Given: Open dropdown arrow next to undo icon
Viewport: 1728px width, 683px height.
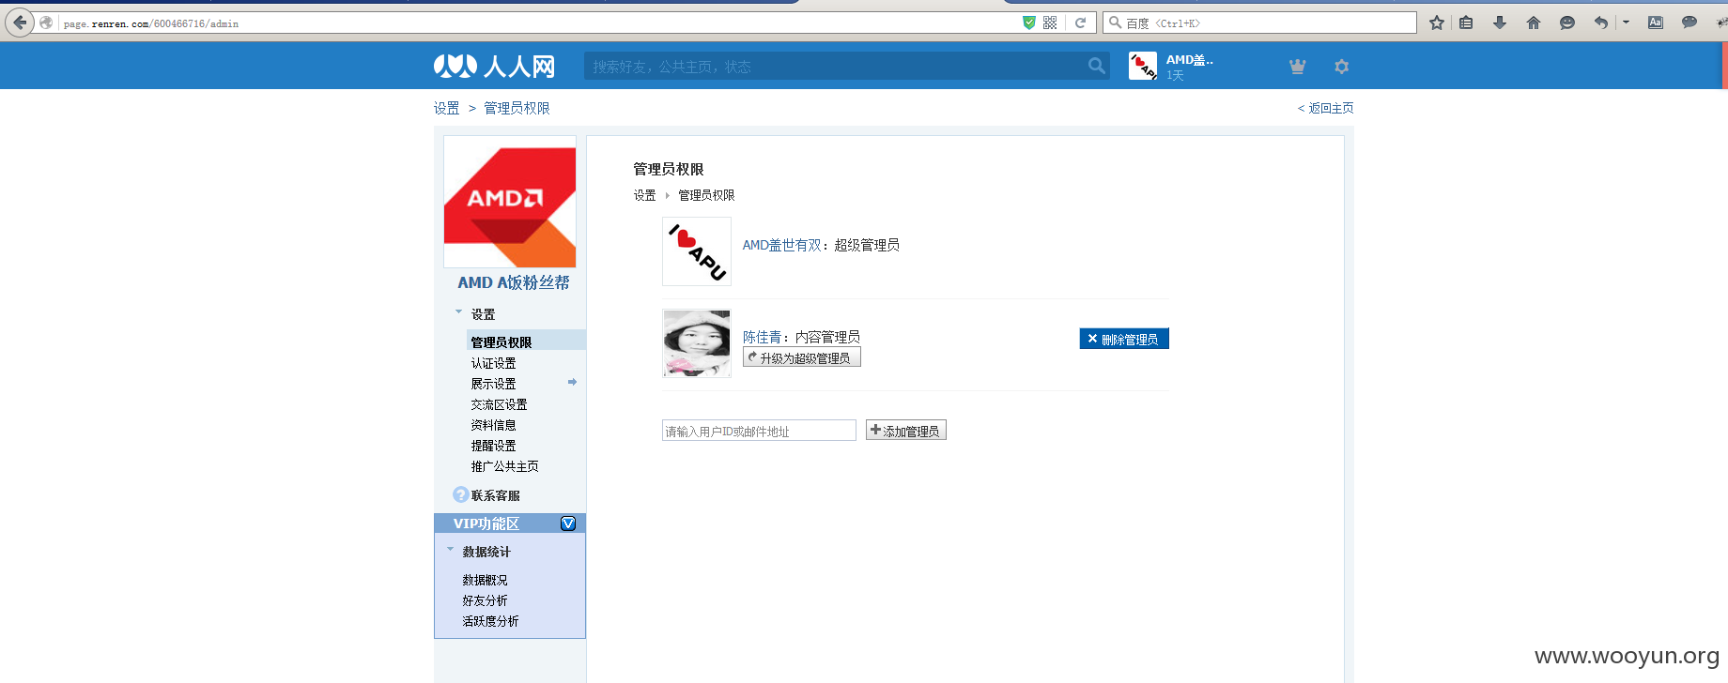Looking at the screenshot, I should (1626, 23).
